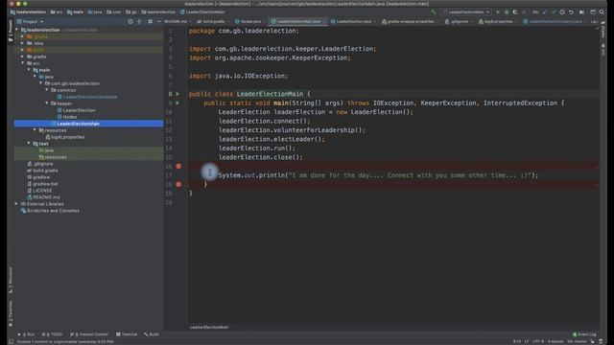Place cursor in the System.out.println line
This screenshot has width=614, height=345.
(x=378, y=175)
